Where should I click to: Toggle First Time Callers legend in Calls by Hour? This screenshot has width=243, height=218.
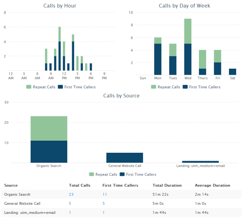point(77,87)
